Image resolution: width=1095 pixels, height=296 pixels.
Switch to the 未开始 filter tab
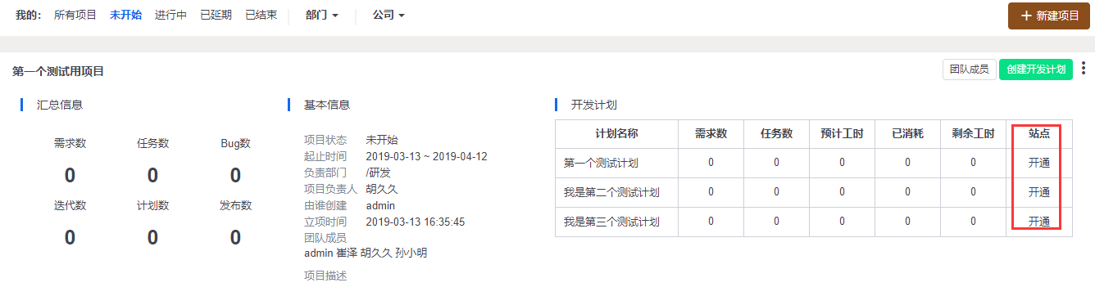click(x=125, y=16)
